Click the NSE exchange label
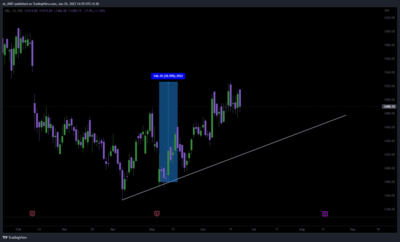This screenshot has width=400, height=242. (20, 11)
